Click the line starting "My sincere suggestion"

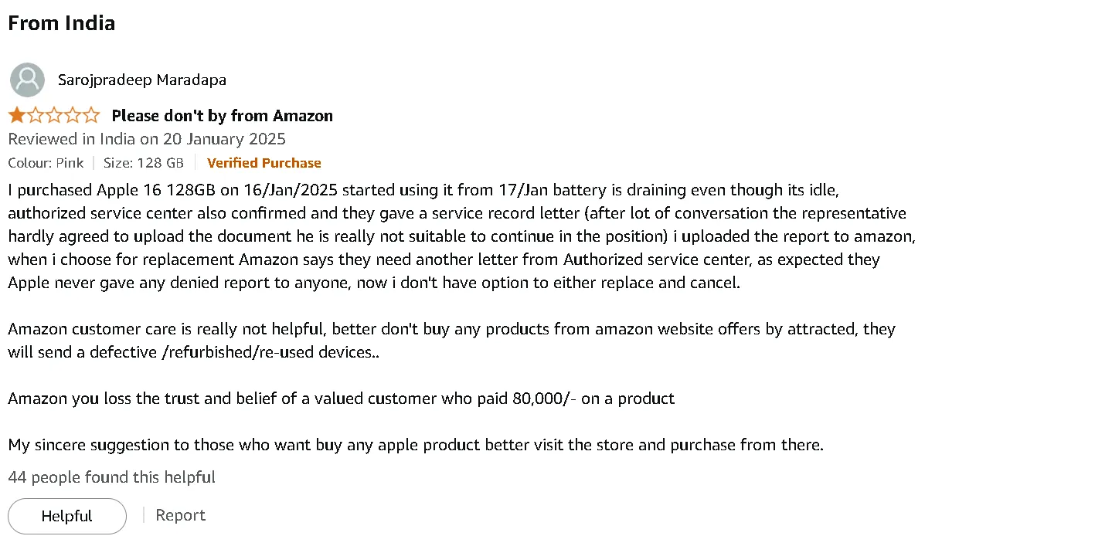[416, 445]
